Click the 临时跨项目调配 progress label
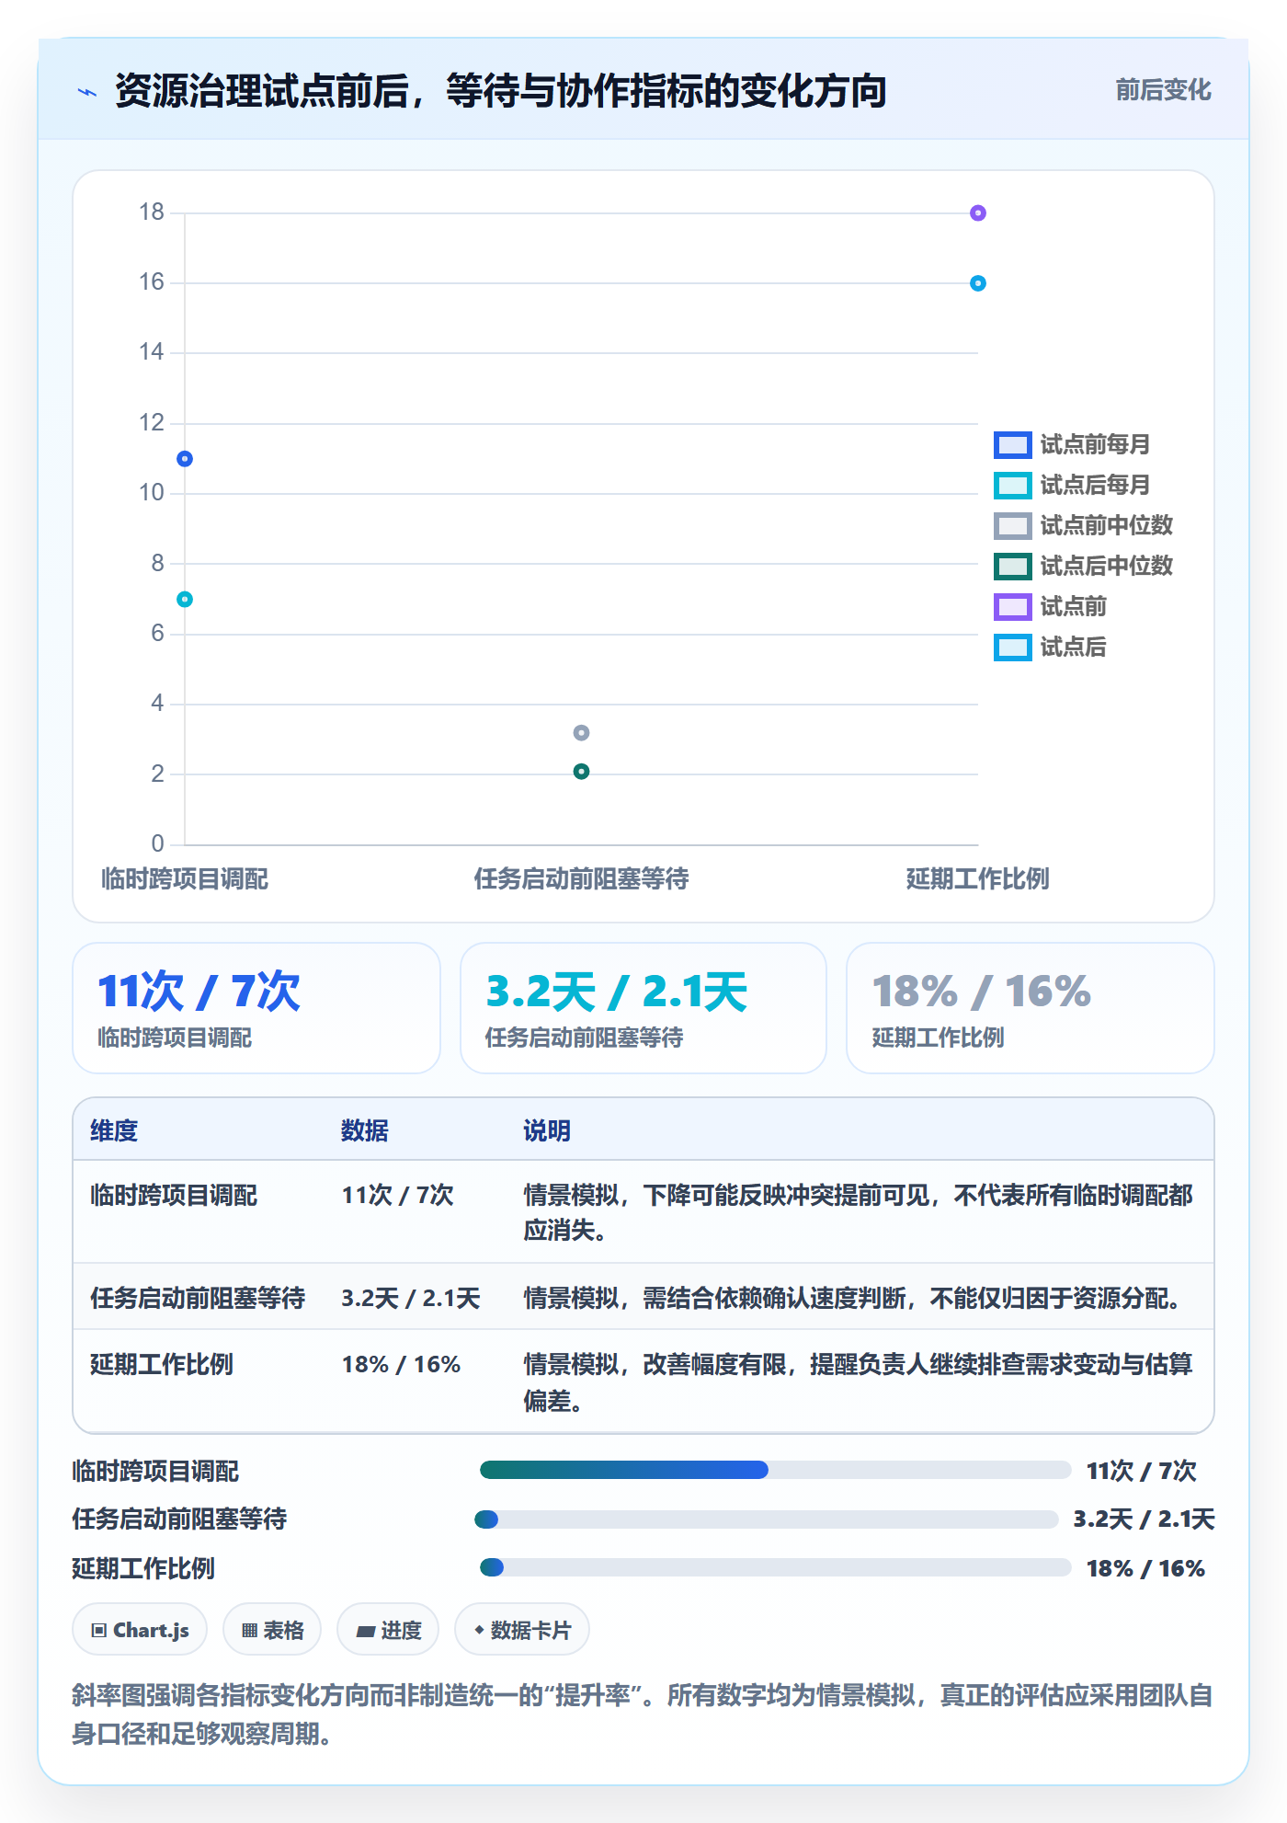This screenshot has width=1287, height=1823. pyautogui.click(x=155, y=1472)
